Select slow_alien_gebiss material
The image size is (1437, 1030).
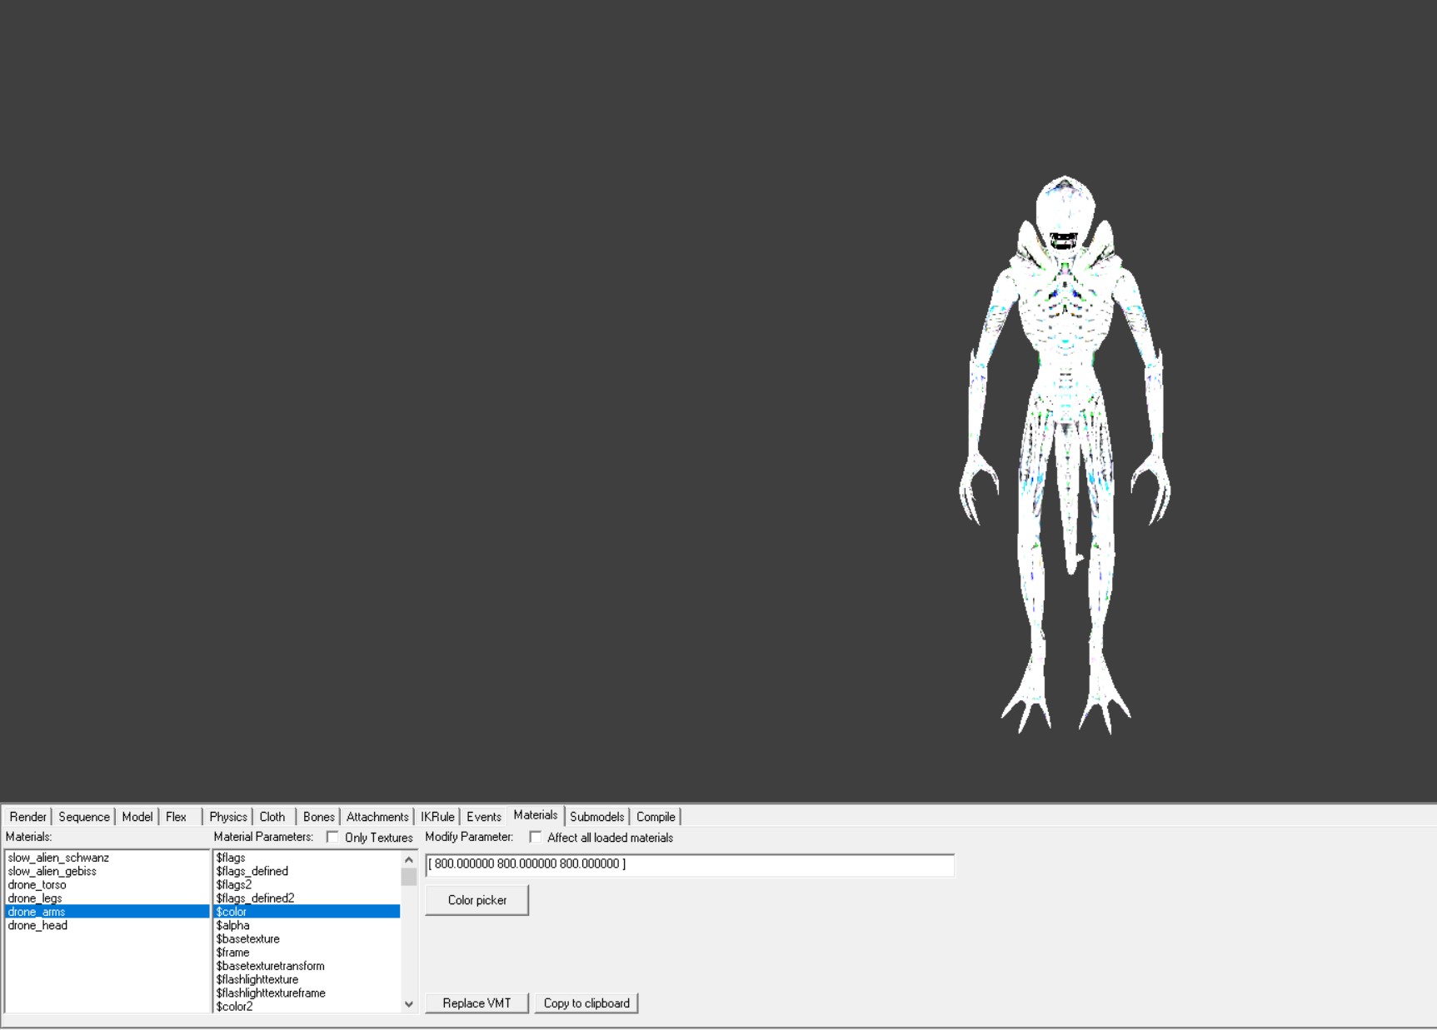click(107, 871)
